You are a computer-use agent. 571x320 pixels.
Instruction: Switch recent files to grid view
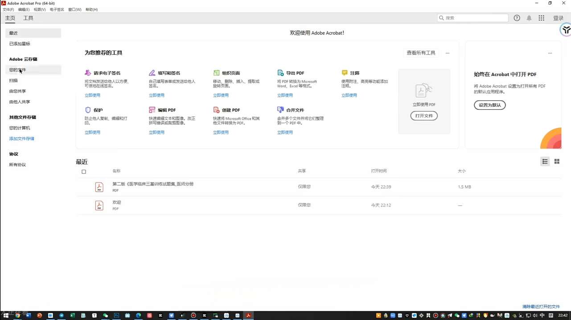coord(557,161)
